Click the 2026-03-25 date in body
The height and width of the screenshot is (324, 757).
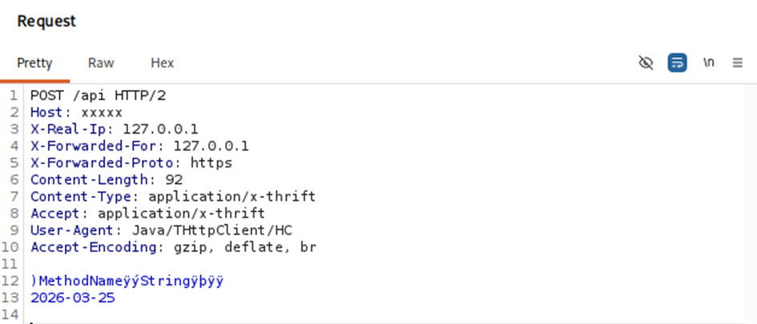(72, 298)
